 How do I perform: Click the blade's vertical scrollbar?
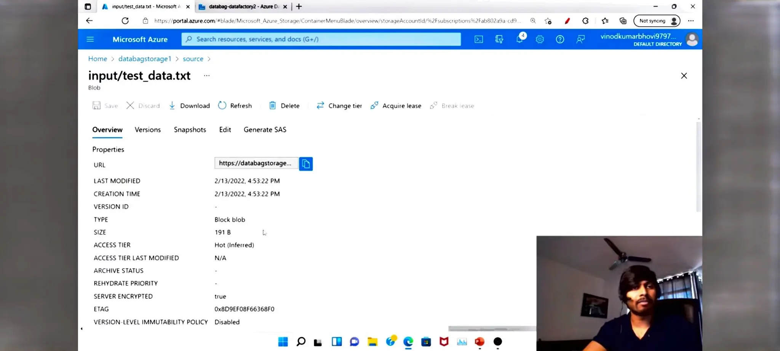point(698,167)
